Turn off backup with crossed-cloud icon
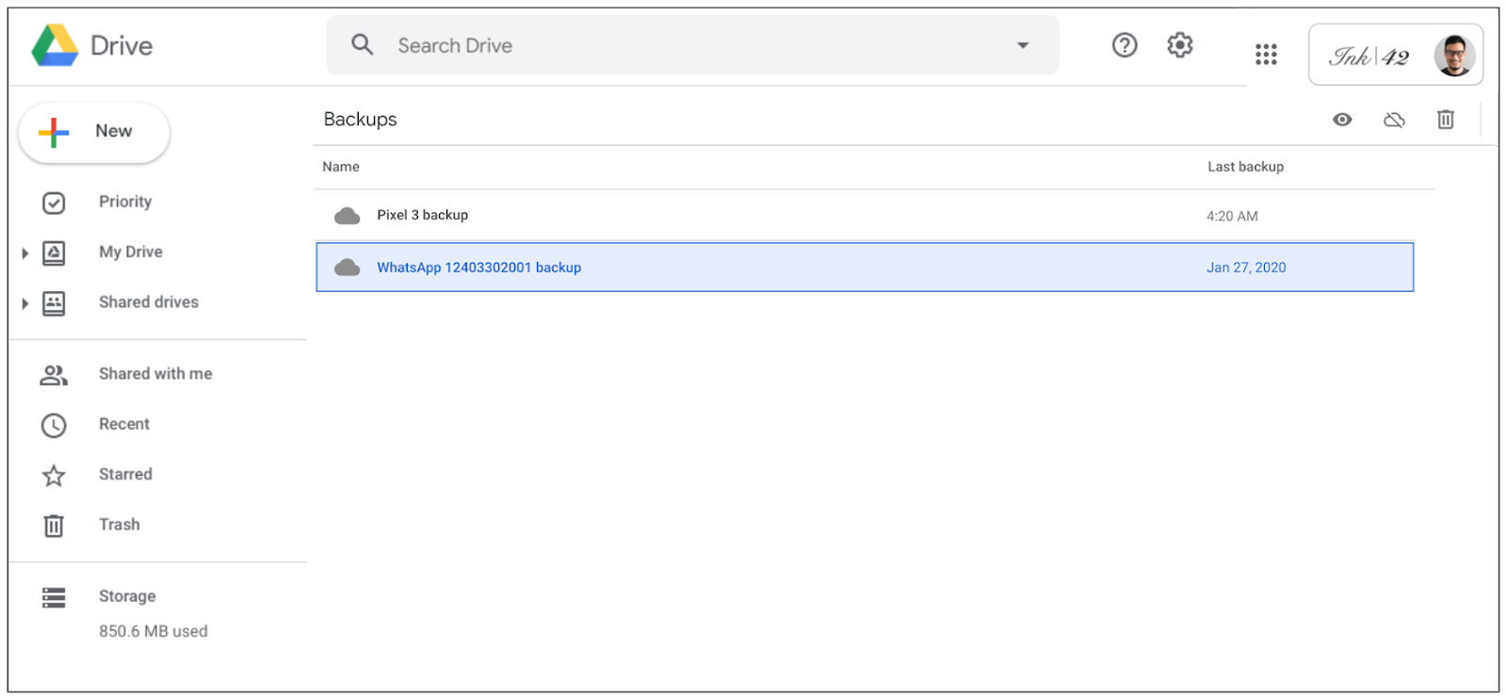The width and height of the screenshot is (1507, 699). [x=1394, y=120]
